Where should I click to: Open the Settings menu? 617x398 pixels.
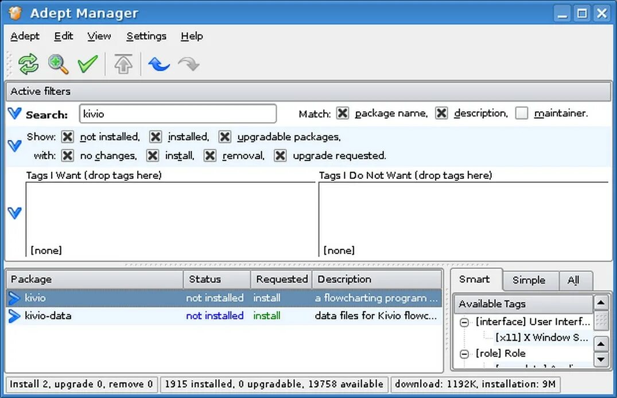click(146, 36)
